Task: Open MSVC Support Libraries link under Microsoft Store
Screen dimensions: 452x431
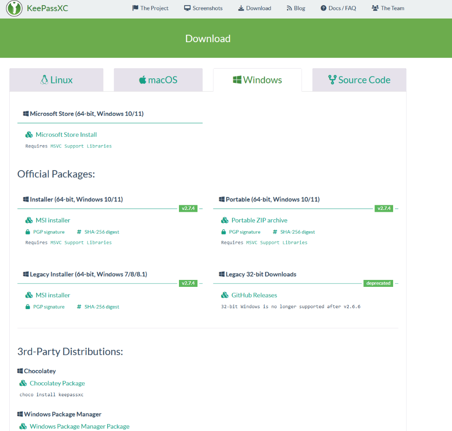Action: (x=81, y=146)
